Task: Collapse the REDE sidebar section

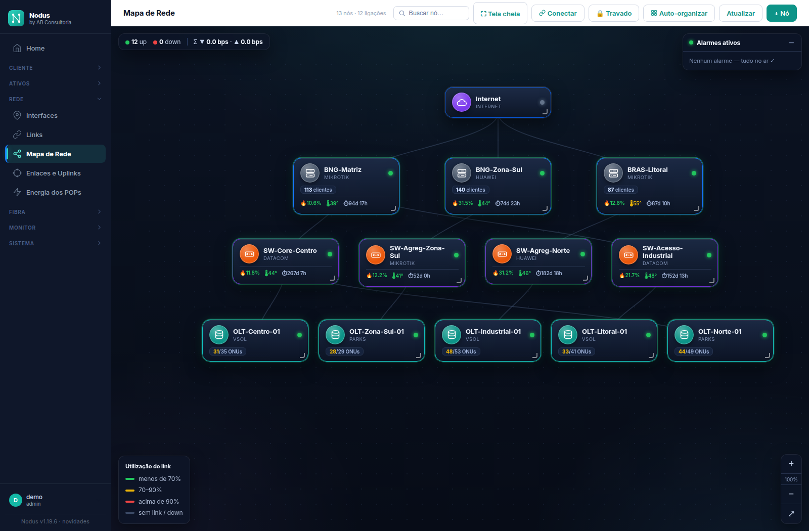Action: point(55,99)
